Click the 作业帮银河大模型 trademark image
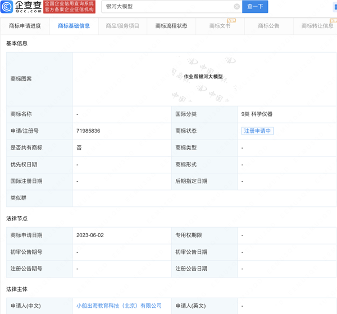 point(203,77)
